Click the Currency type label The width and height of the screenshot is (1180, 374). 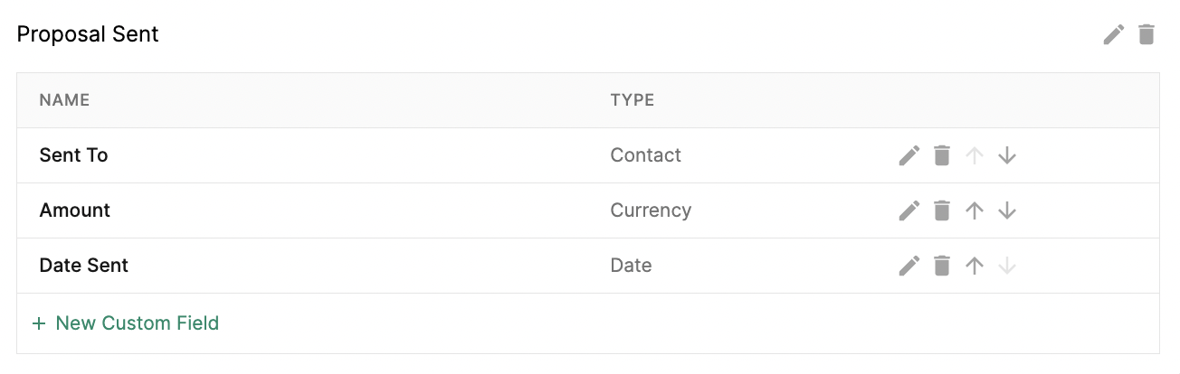coord(651,210)
